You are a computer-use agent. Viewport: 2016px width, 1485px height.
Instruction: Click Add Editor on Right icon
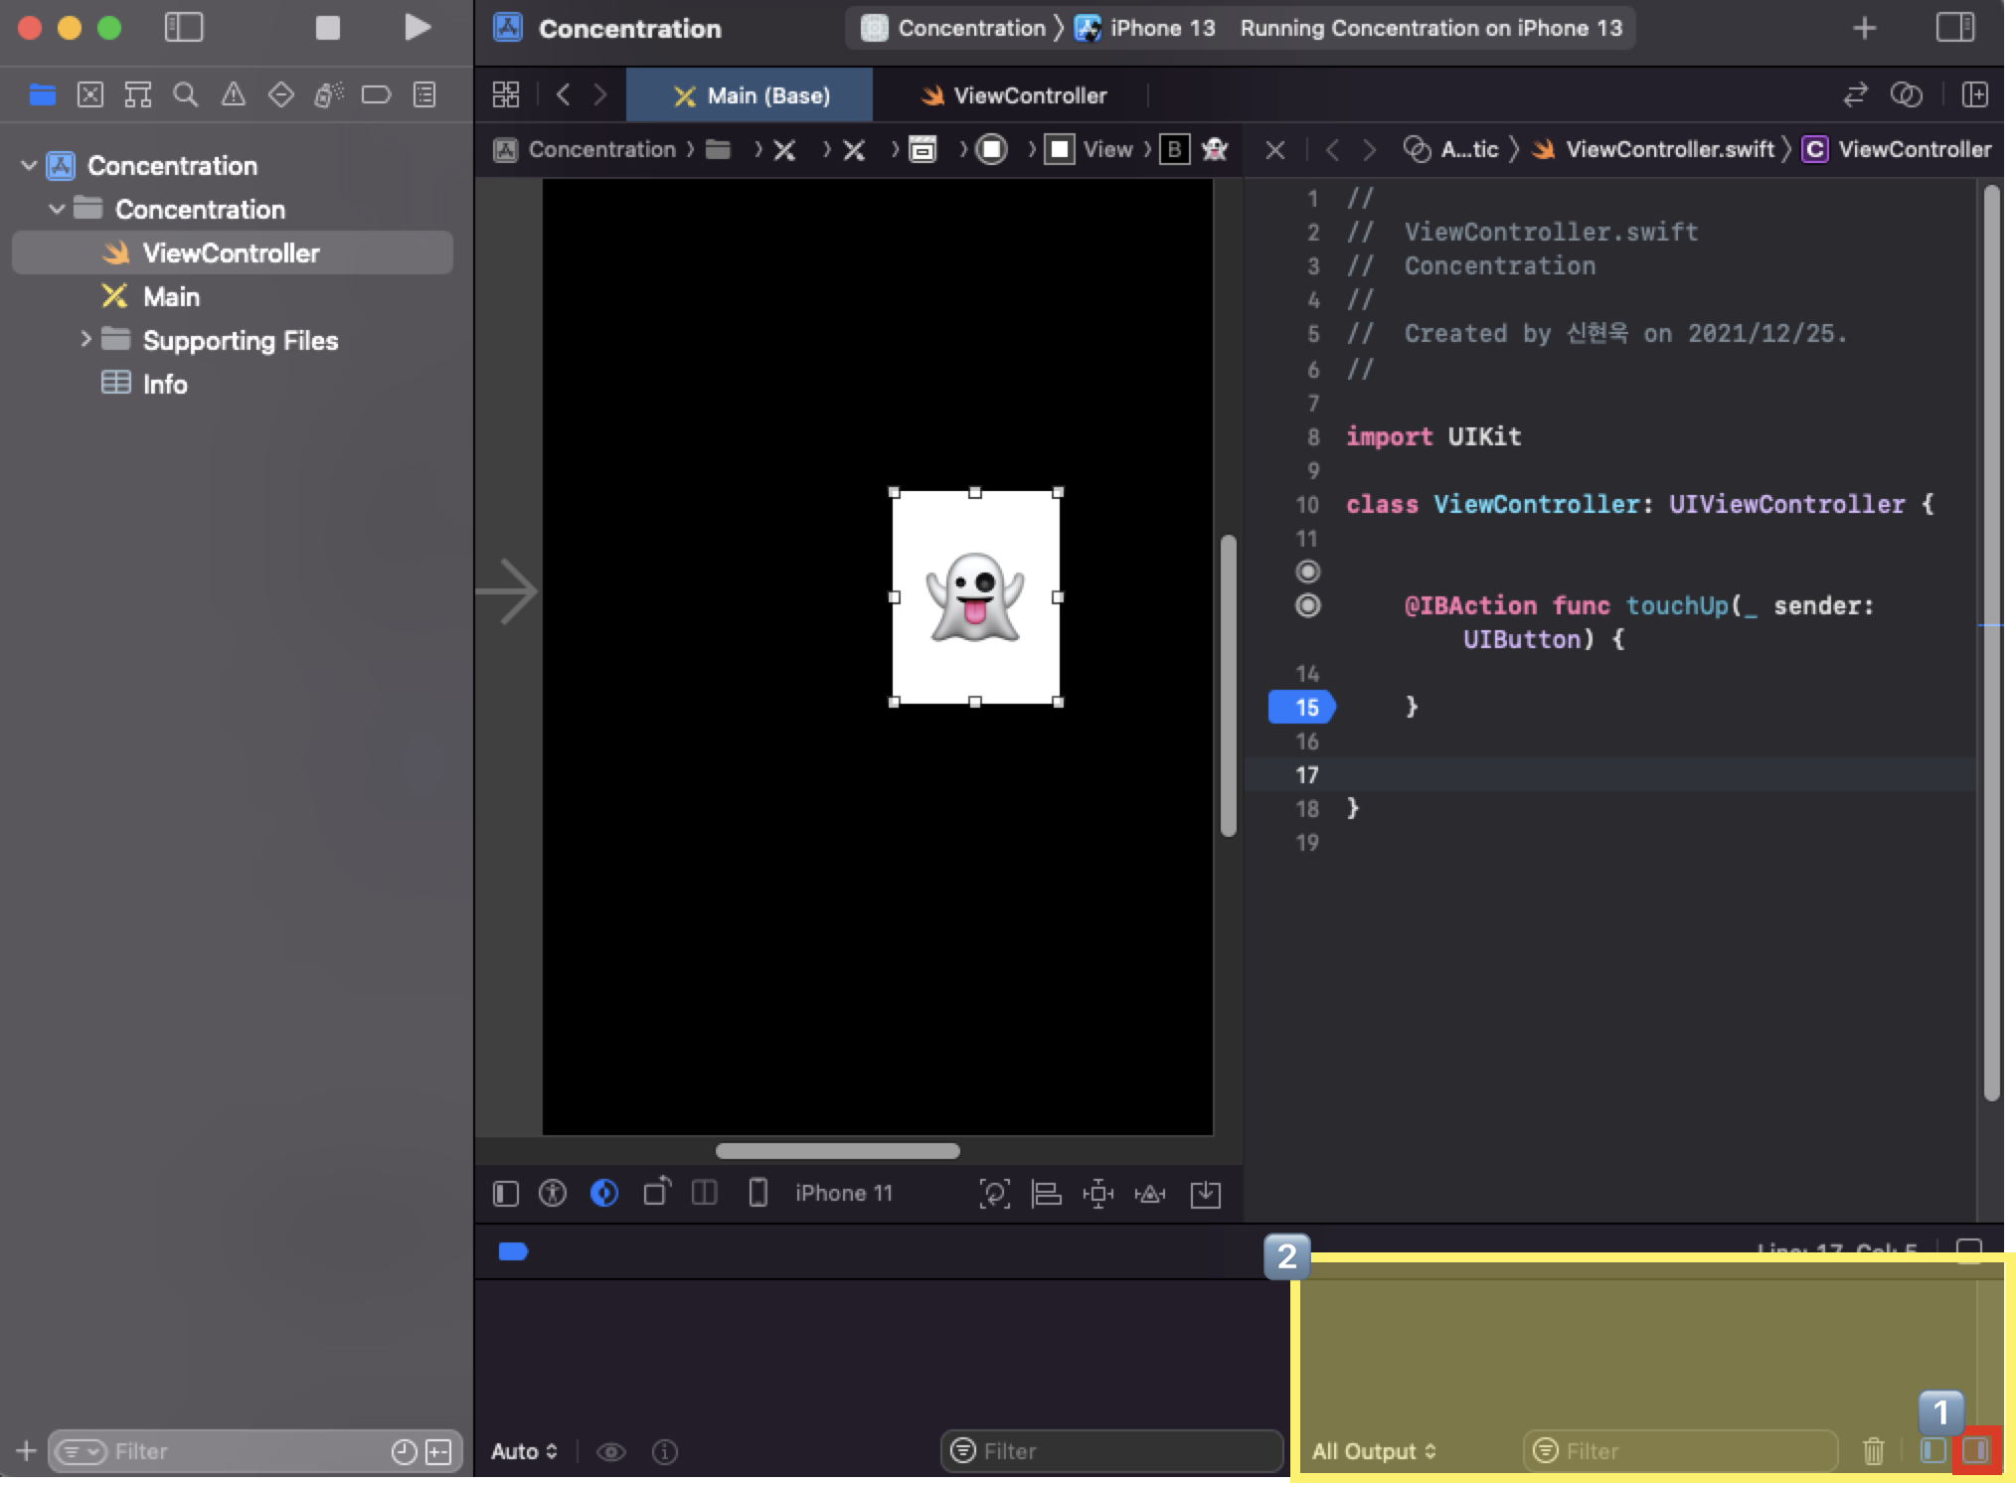1974,94
